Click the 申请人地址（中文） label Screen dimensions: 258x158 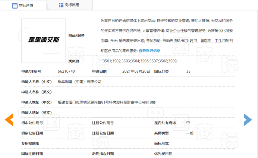[37, 102]
